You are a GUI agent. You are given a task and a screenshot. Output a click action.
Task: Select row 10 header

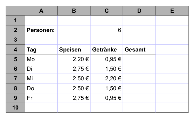click(x=15, y=107)
